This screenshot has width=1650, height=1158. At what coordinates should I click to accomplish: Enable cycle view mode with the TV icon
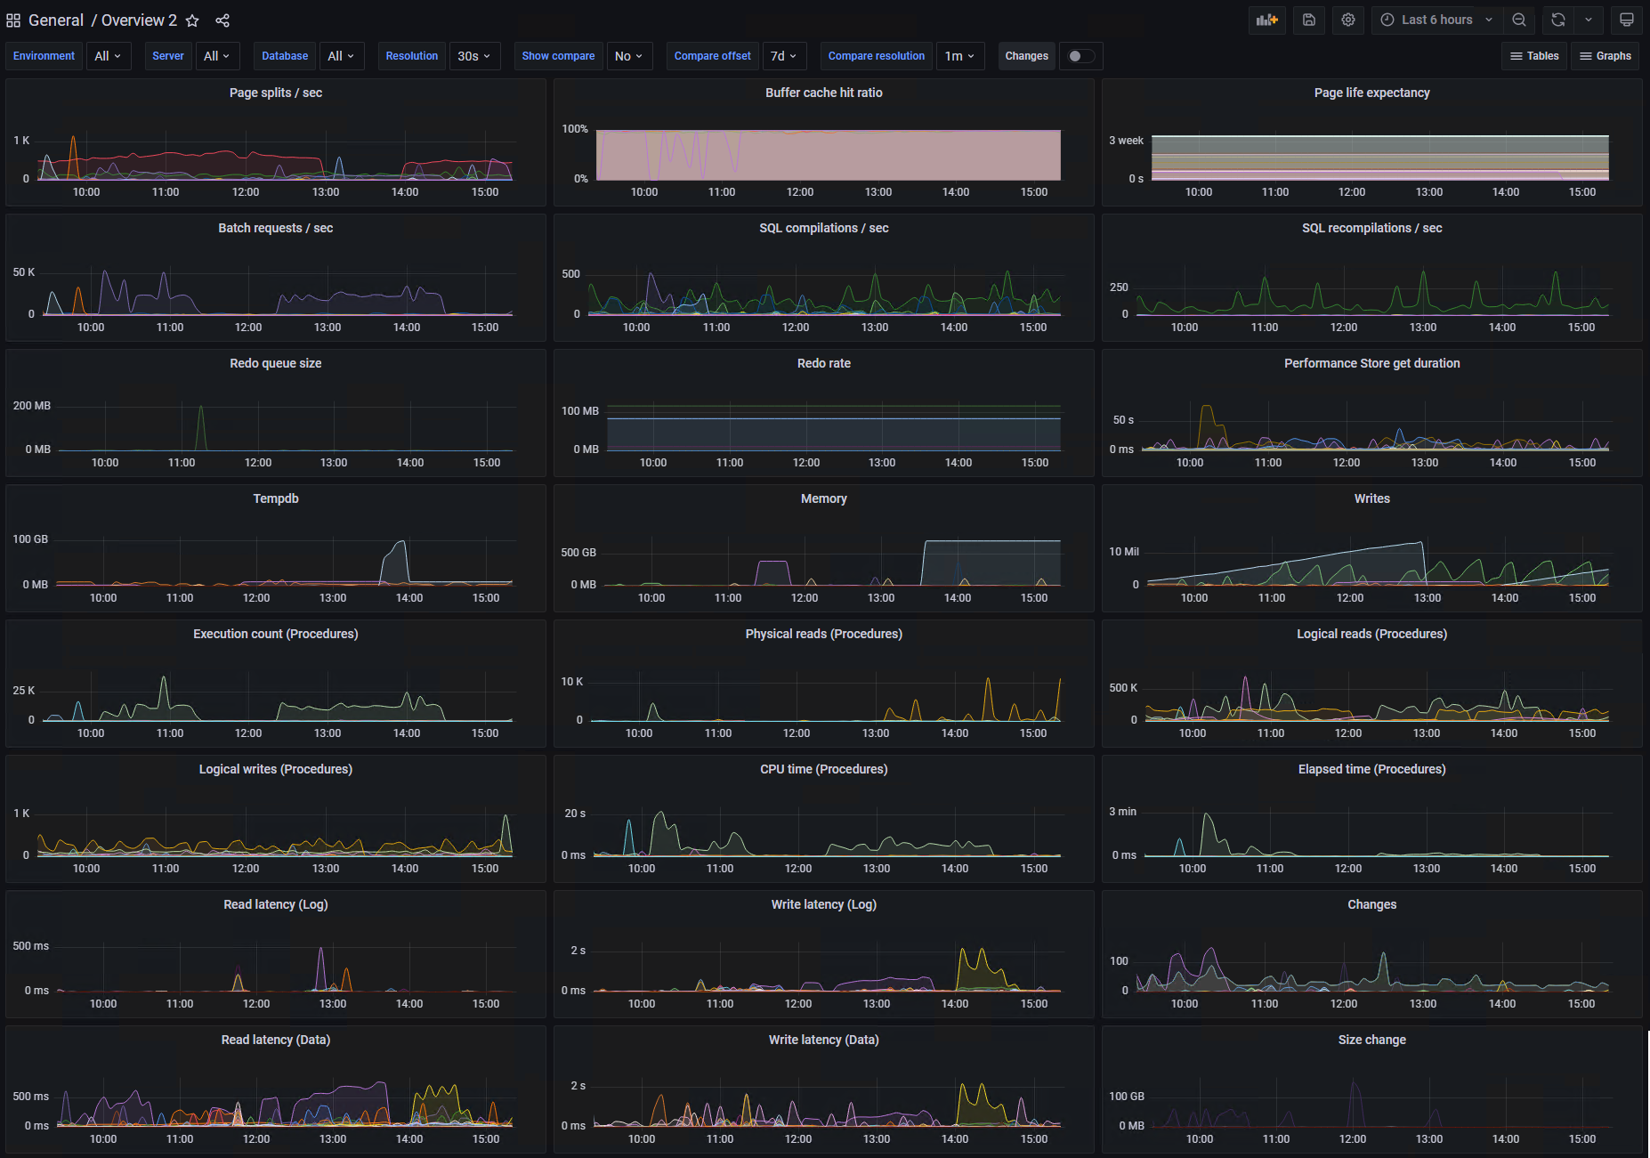(x=1626, y=20)
